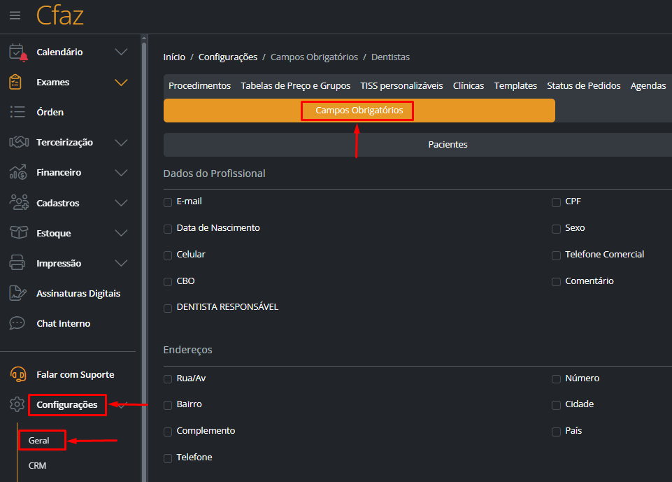
Task: Toggle the Sexo checkbox
Action: pyautogui.click(x=557, y=229)
